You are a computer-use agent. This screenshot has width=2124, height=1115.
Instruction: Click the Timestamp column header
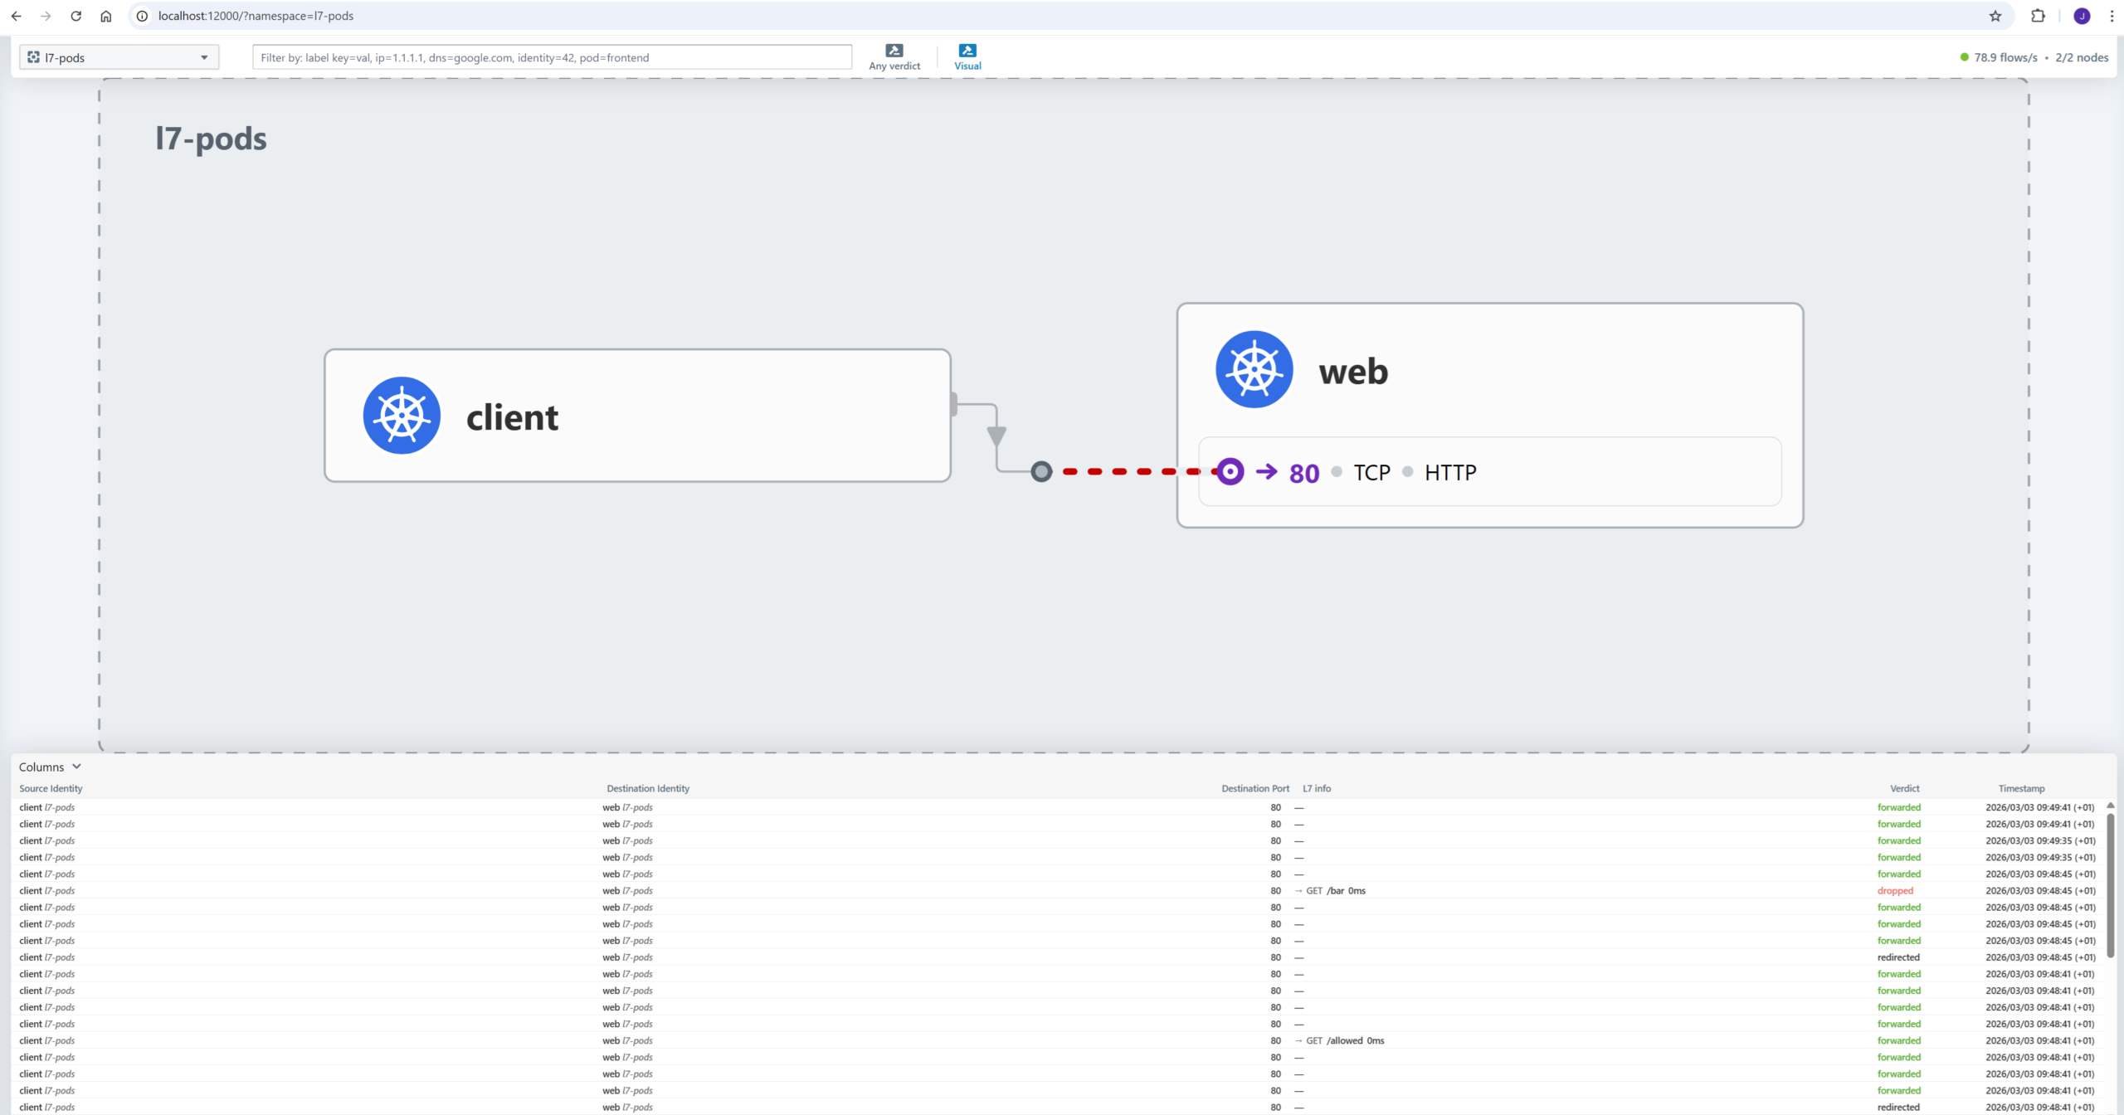coord(2021,788)
